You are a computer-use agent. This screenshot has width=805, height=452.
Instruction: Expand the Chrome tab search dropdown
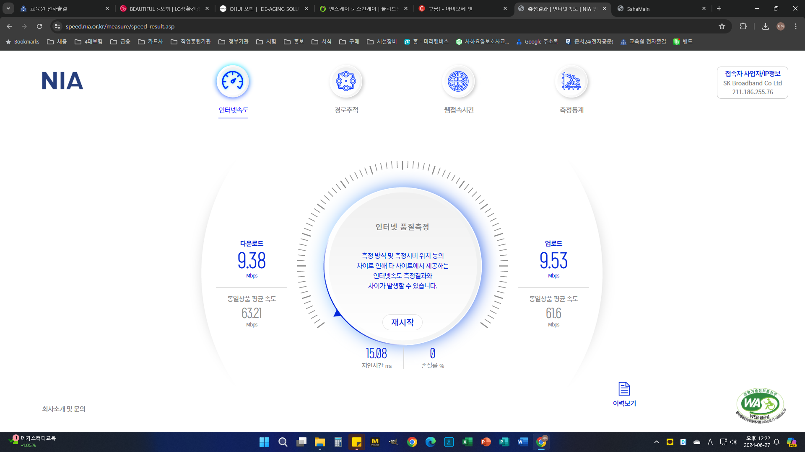pos(8,8)
